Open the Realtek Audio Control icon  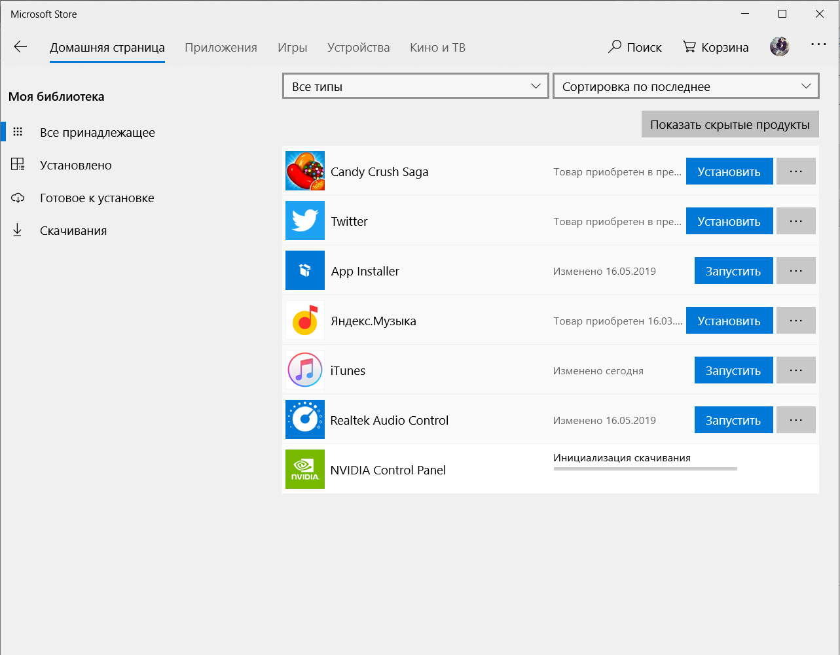[305, 419]
